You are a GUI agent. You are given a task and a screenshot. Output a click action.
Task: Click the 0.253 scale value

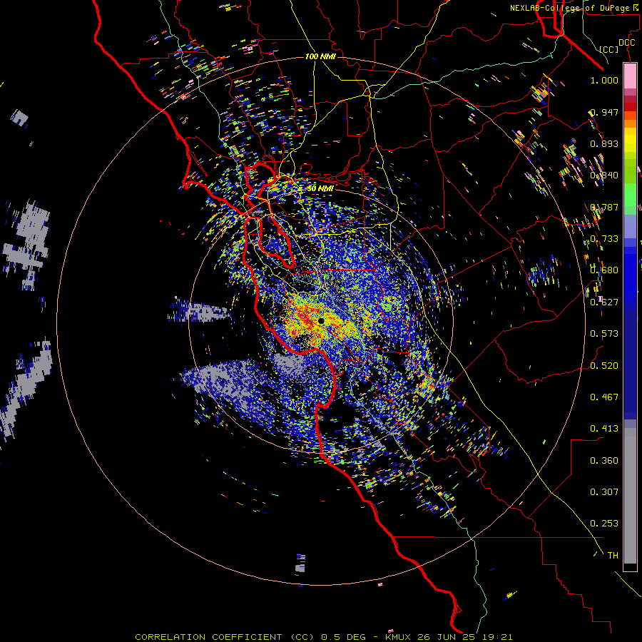[604, 524]
